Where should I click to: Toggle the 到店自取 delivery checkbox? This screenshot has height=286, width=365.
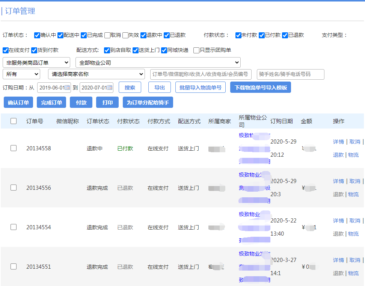pos(107,50)
